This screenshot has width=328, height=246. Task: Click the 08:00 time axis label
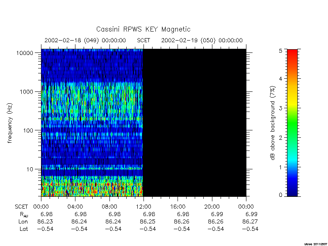tap(109, 207)
